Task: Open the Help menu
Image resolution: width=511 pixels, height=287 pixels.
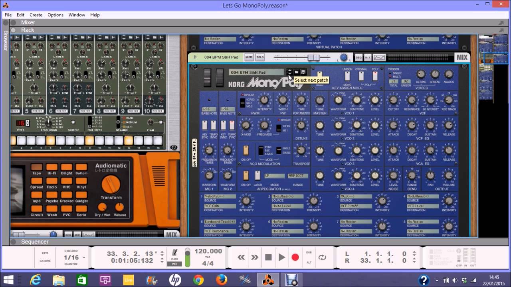Action: [x=95, y=15]
